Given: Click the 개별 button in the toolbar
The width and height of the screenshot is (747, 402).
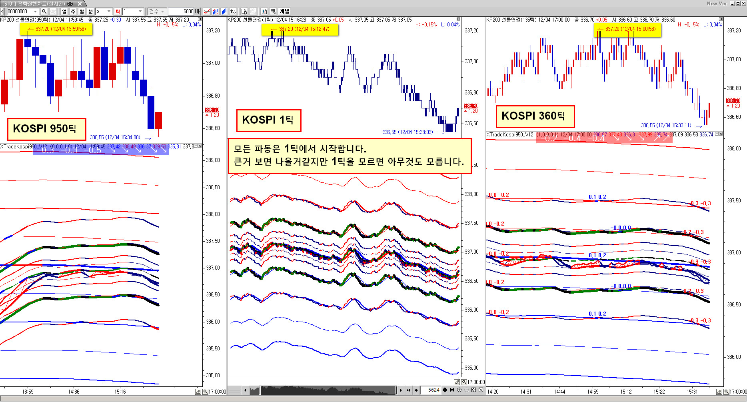Looking at the screenshot, I should [284, 12].
